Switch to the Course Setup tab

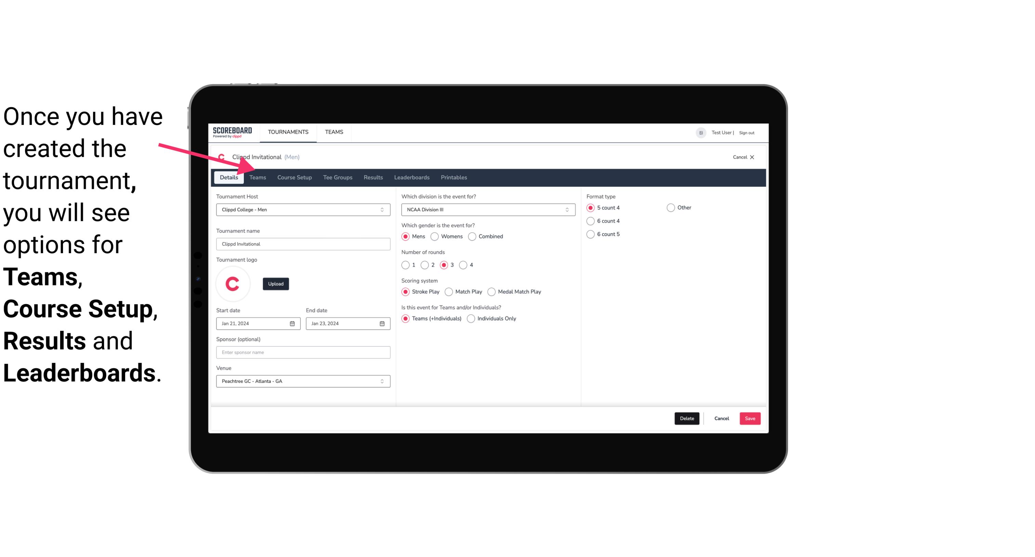pos(294,177)
